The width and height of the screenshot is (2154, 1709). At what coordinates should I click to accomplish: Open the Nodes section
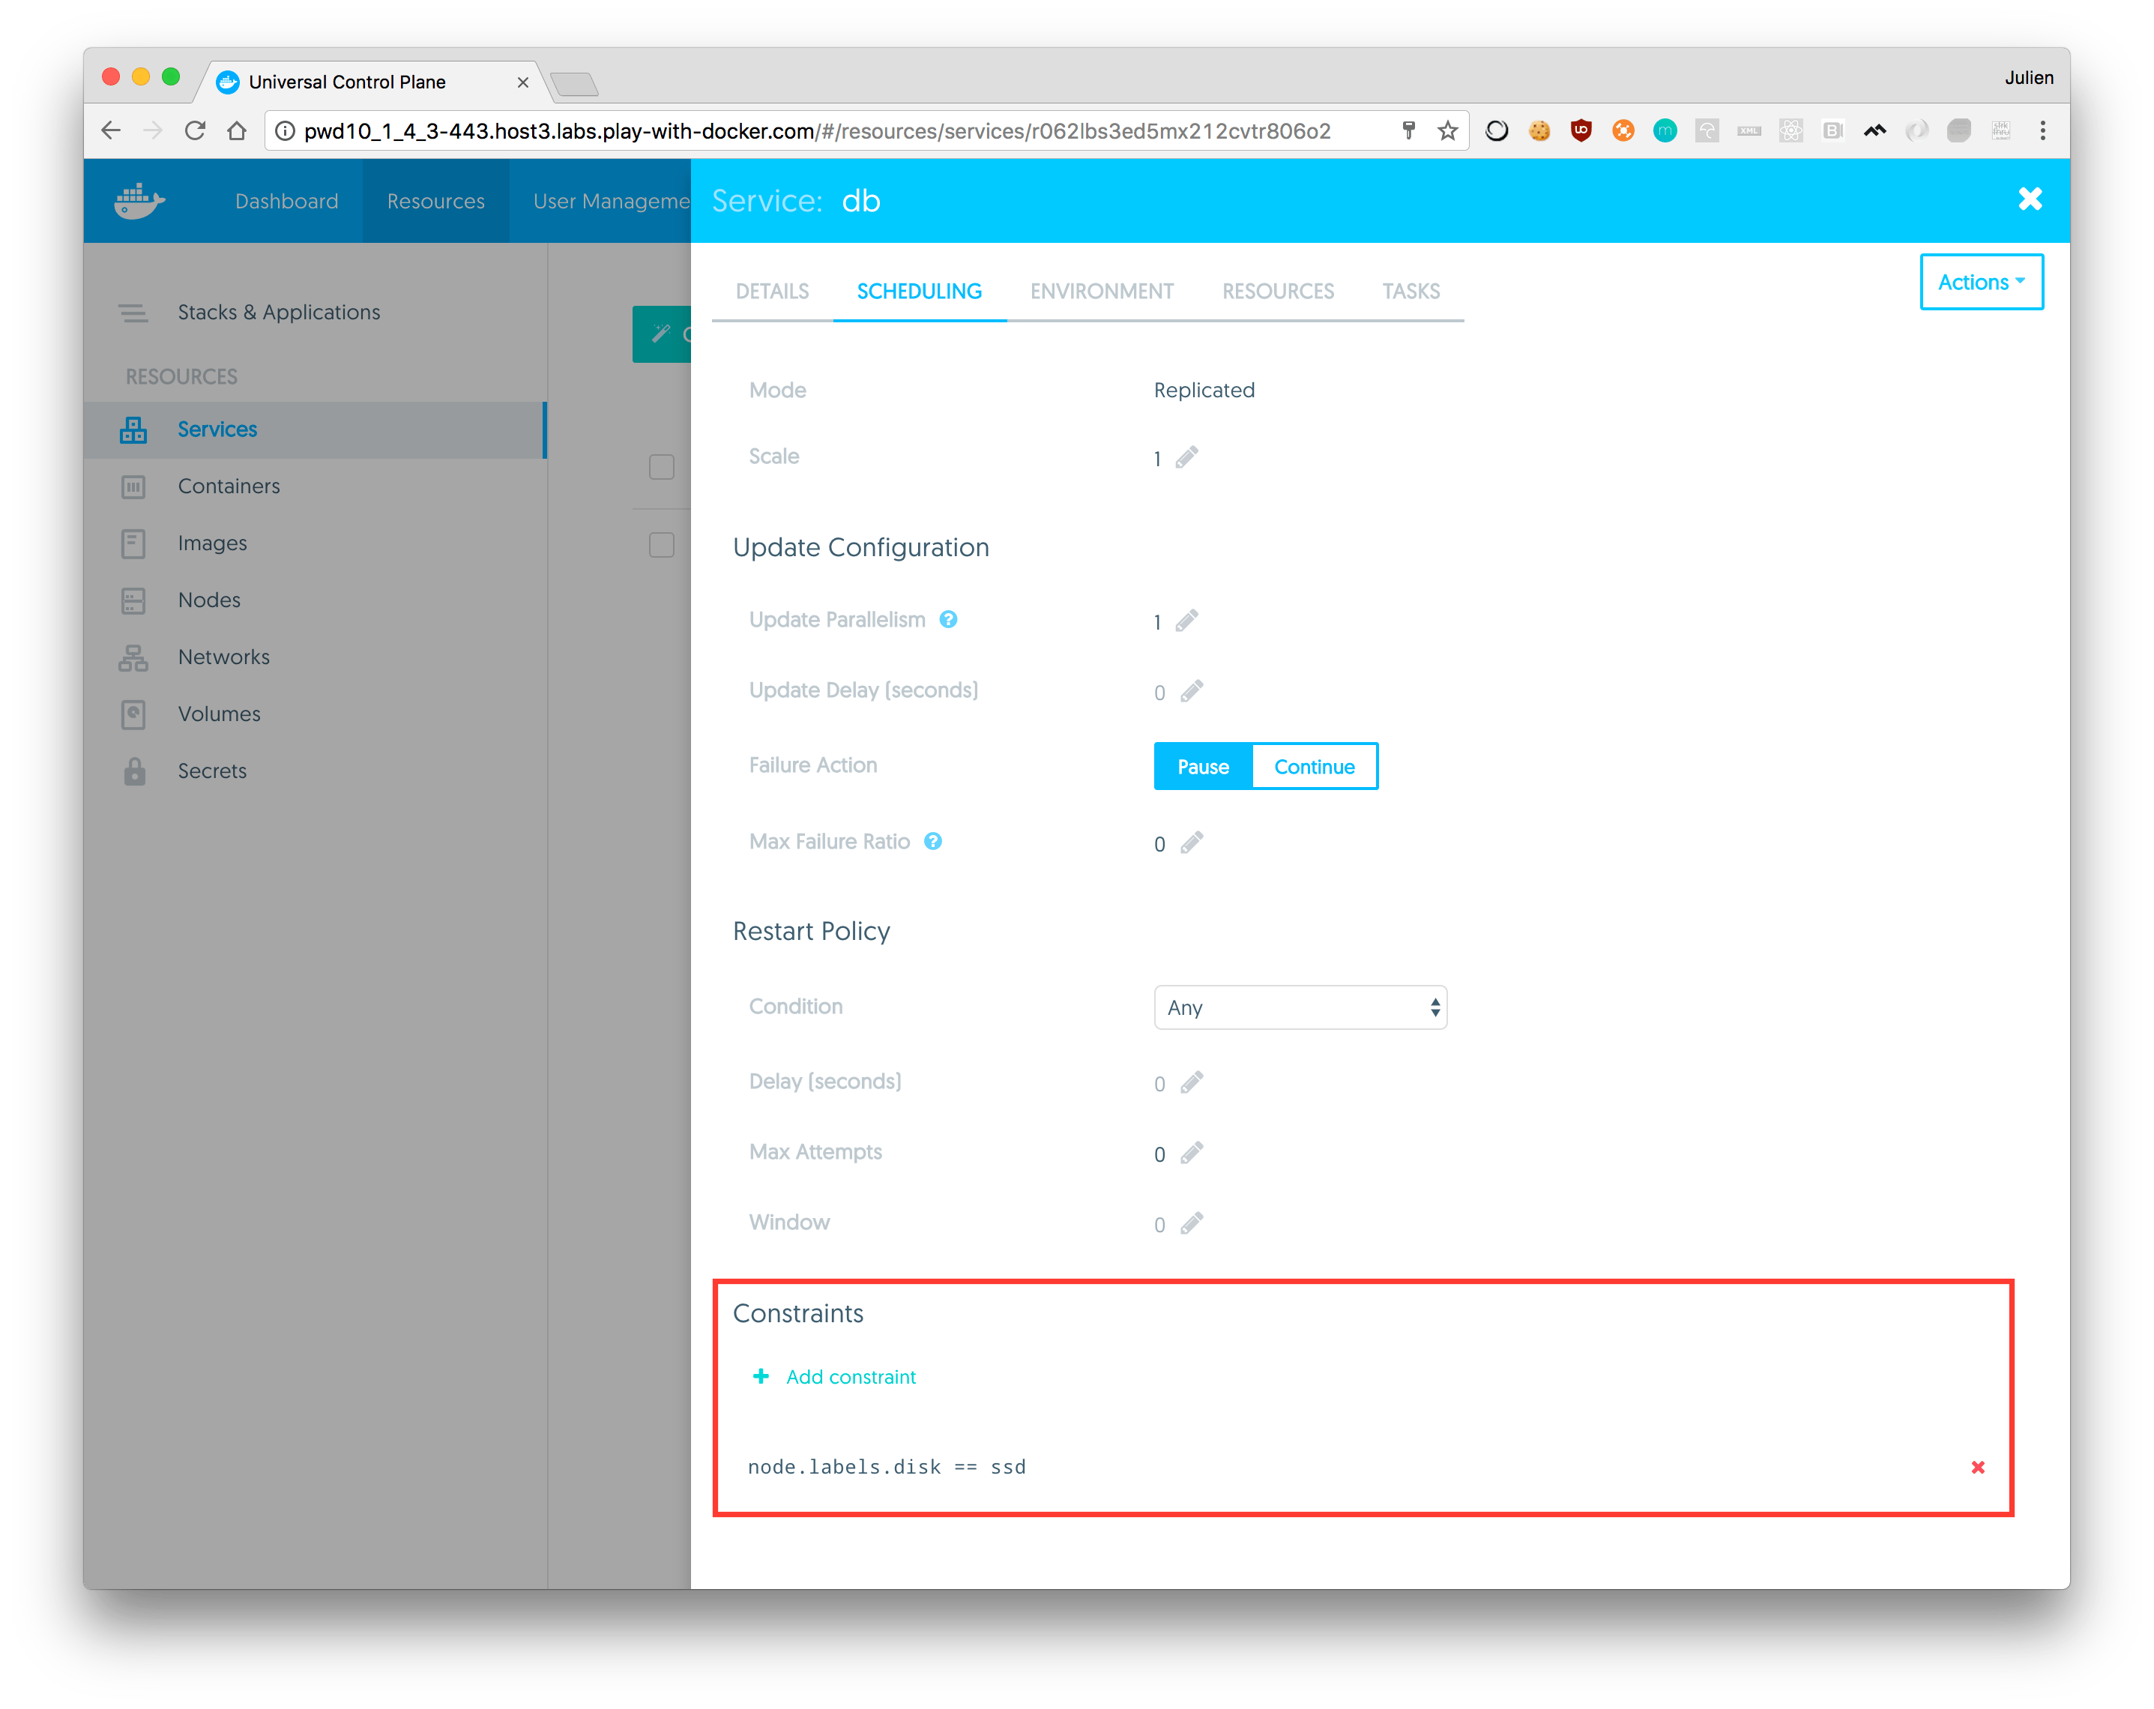[x=209, y=600]
